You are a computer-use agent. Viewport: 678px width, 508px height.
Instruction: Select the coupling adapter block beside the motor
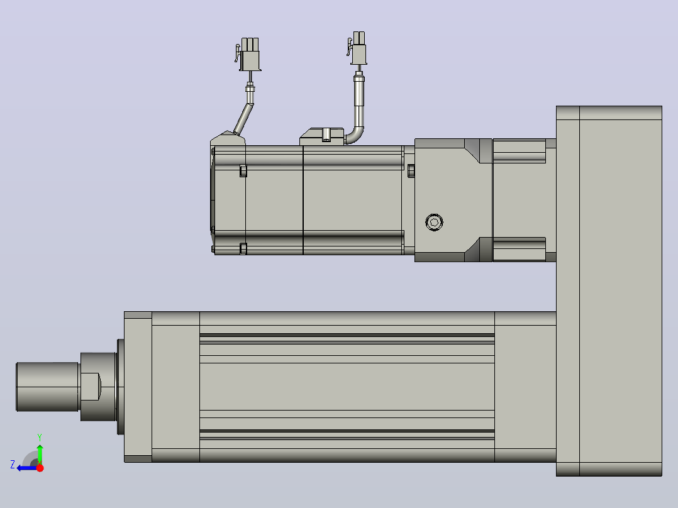pyautogui.click(x=453, y=200)
